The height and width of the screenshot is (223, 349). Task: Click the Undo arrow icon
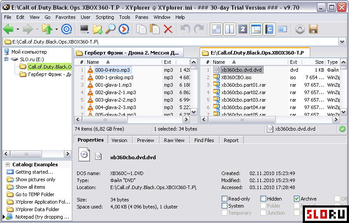pyautogui.click(x=185, y=29)
